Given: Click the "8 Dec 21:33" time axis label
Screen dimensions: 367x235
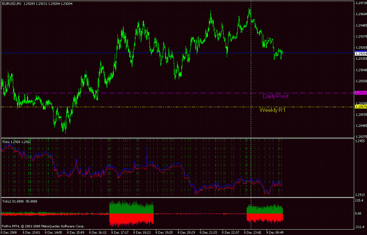Looking at the screenshot, I should (208, 233).
